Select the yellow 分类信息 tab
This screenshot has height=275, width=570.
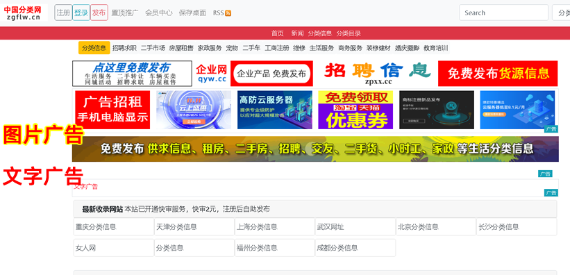(94, 48)
